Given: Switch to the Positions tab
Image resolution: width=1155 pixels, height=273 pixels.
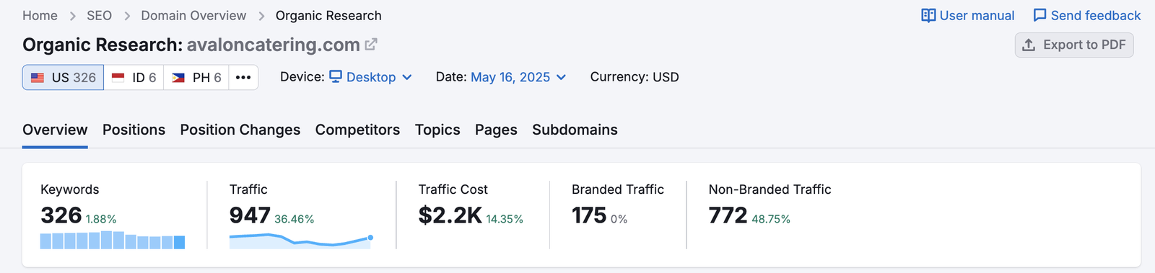Looking at the screenshot, I should click(x=134, y=130).
